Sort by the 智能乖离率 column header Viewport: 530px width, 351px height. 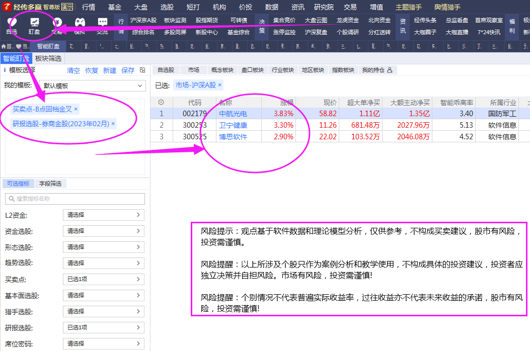tap(457, 103)
